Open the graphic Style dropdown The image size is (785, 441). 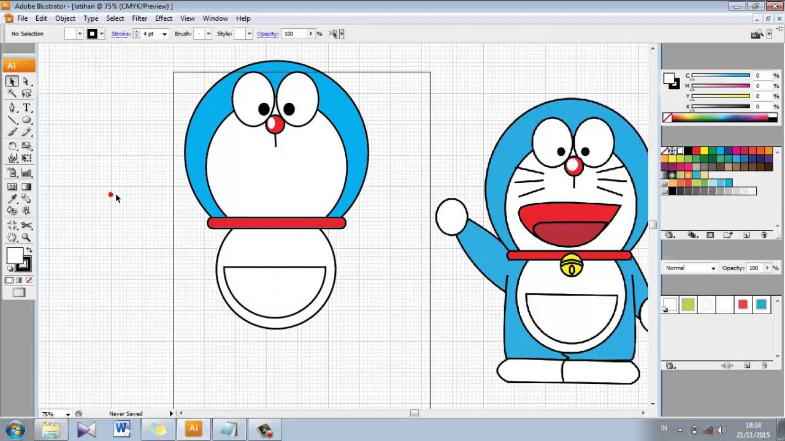(x=249, y=34)
